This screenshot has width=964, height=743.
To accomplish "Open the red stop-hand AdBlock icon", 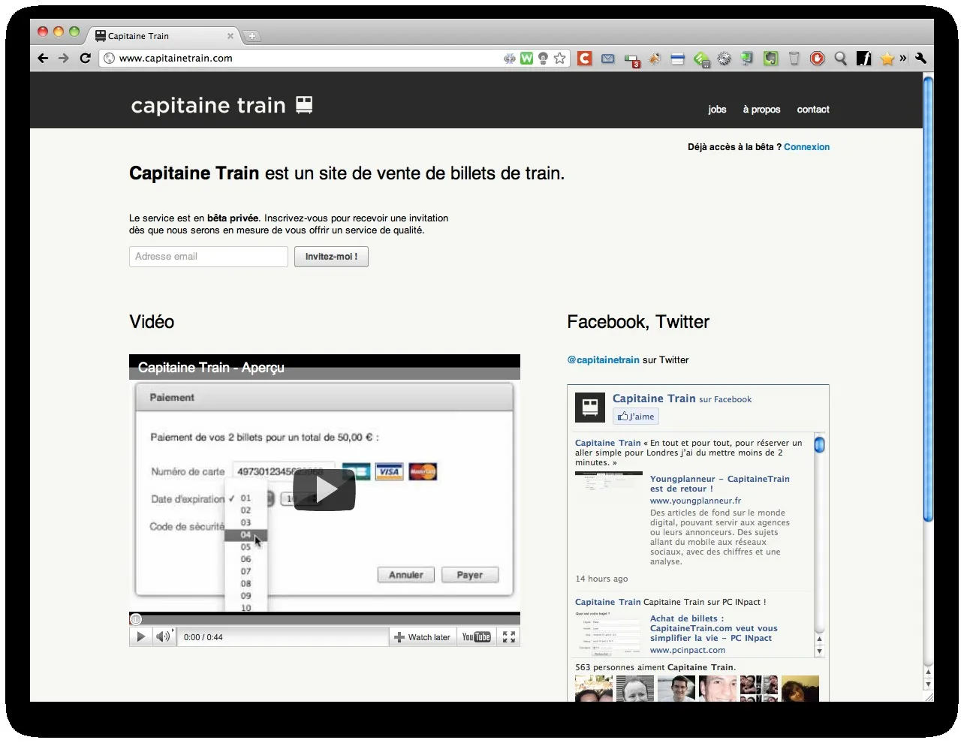I will (818, 59).
